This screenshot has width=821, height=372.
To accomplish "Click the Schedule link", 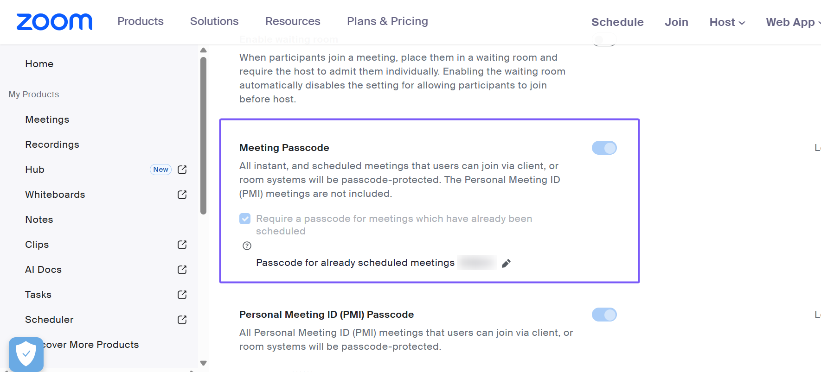I will tap(617, 22).
